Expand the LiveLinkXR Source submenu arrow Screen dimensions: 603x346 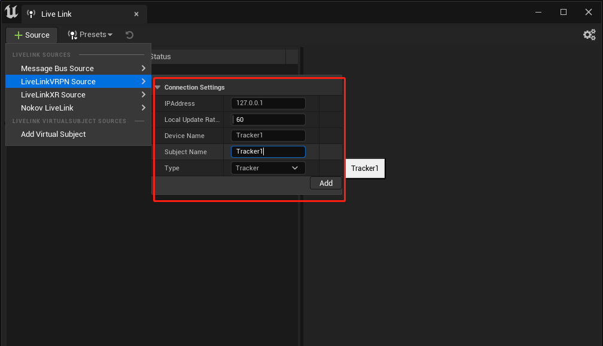pos(144,94)
